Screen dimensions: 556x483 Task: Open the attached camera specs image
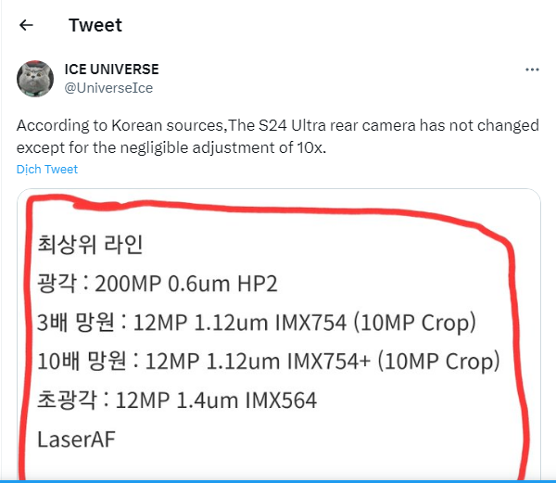tap(278, 334)
